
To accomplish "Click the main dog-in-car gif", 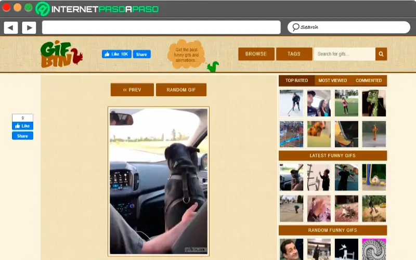I will tap(159, 181).
